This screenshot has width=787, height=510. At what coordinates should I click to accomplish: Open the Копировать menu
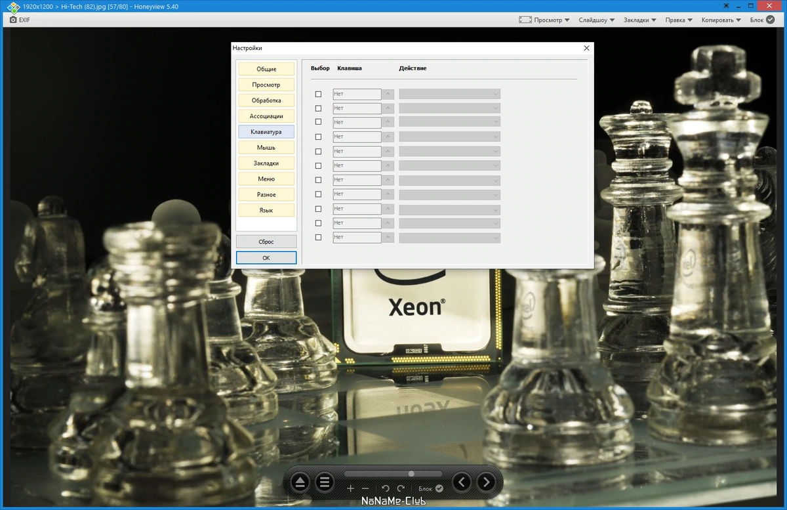pyautogui.click(x=721, y=20)
